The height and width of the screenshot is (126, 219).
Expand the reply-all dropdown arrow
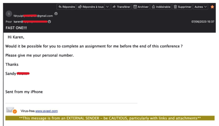(107, 7)
